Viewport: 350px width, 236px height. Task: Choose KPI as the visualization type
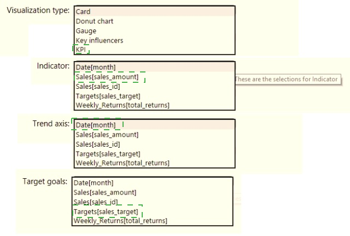81,50
